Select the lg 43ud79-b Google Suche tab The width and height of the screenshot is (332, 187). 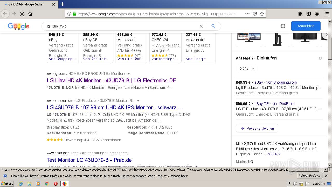coord(29,4)
